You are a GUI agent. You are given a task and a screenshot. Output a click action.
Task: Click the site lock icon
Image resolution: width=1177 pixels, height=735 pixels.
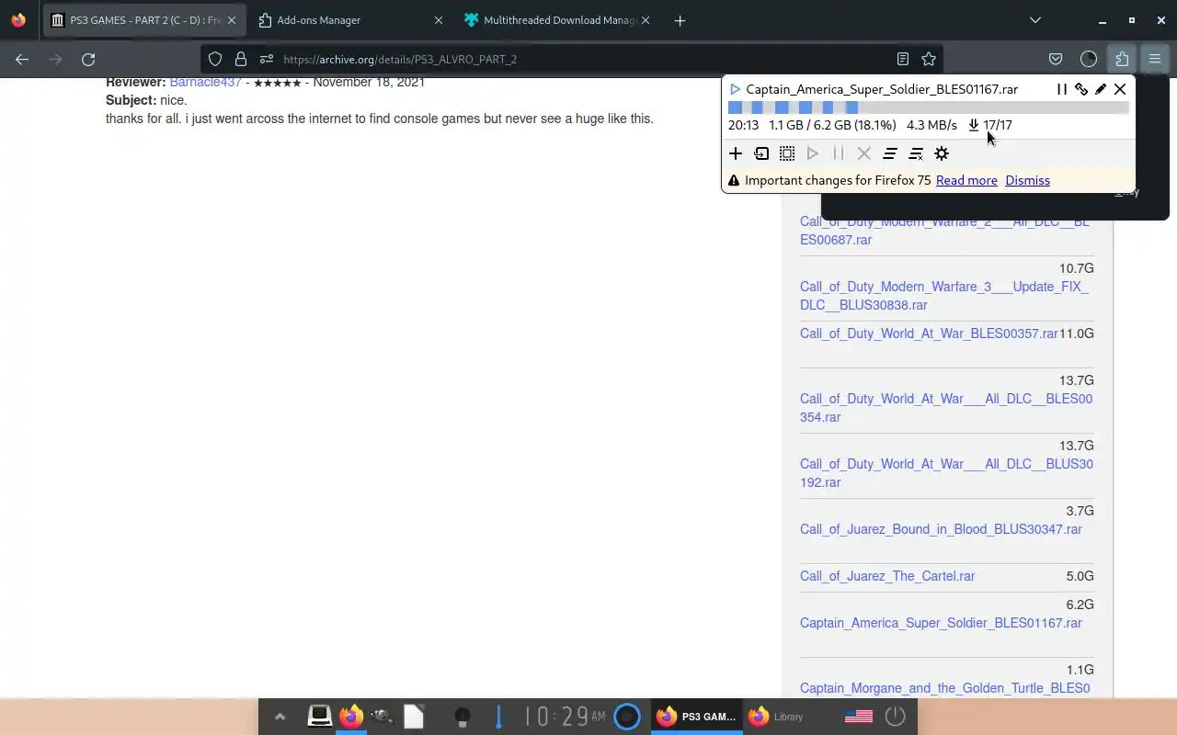241,59
